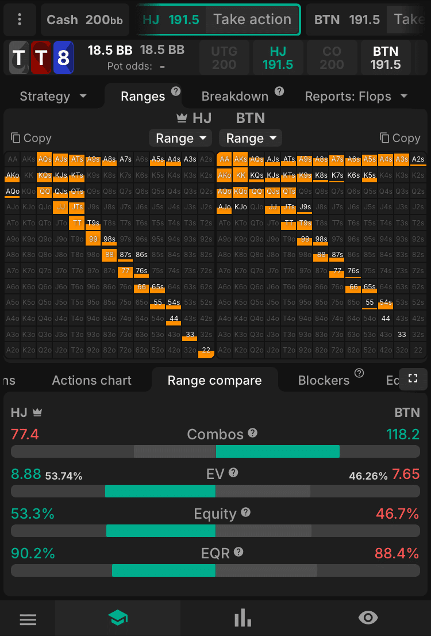Open the Combos help tooltip
431x636 pixels.
[x=253, y=433]
